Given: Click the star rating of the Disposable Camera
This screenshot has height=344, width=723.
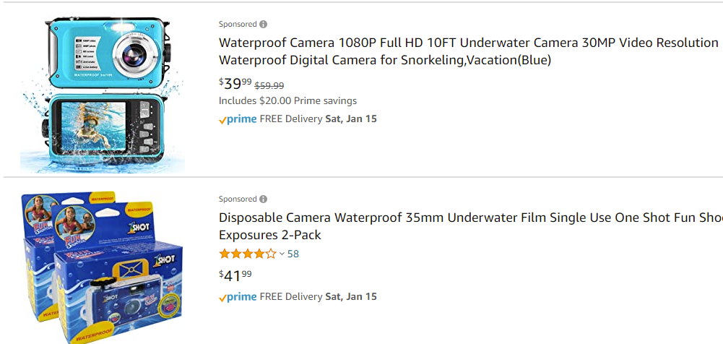Looking at the screenshot, I should 247,254.
